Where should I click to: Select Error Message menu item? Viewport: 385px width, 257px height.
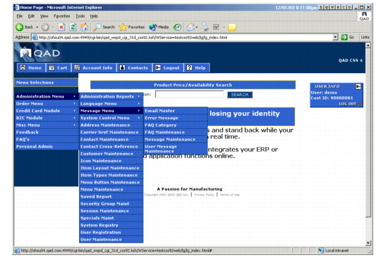coord(175,118)
